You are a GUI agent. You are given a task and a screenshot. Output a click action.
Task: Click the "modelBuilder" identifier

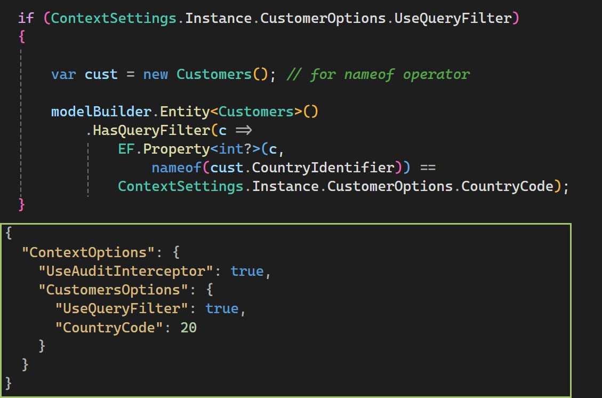(101, 112)
